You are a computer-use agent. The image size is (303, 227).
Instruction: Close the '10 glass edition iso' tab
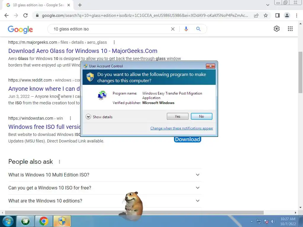click(69, 5)
